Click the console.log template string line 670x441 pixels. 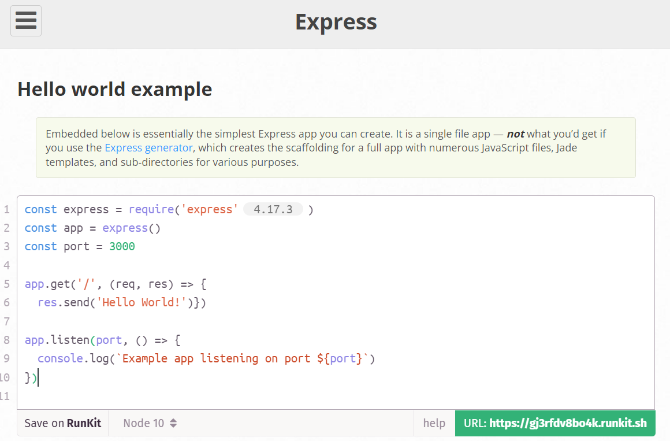206,358
